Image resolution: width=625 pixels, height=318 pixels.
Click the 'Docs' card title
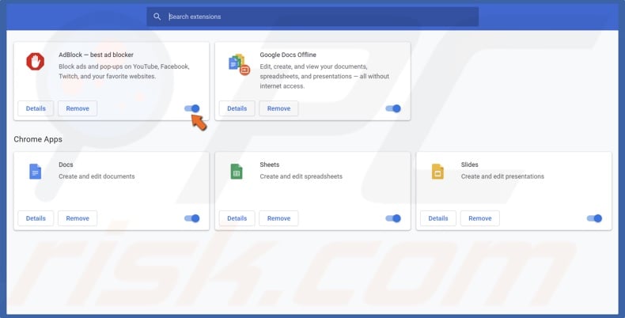click(x=66, y=165)
